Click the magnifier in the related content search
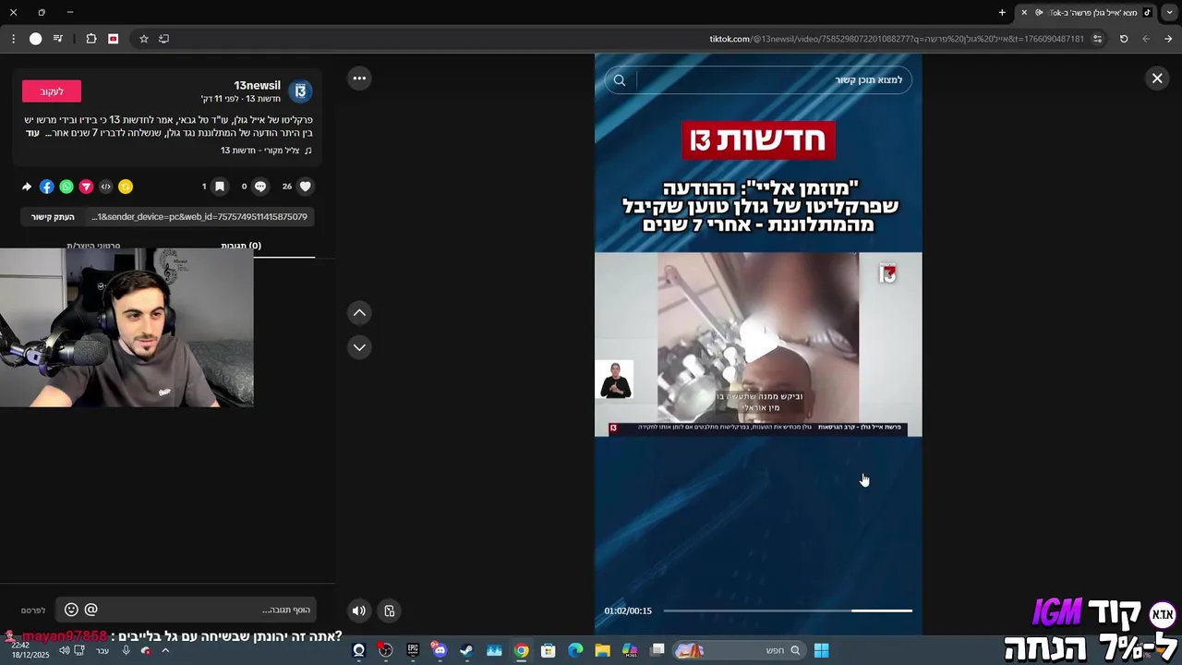1182x665 pixels. pyautogui.click(x=620, y=80)
